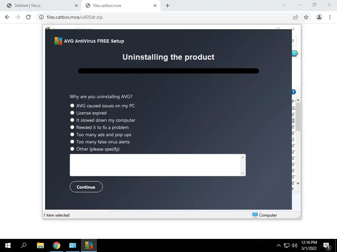This screenshot has height=252, width=337.
Task: Switch to the files.catbox.moe tab
Action: (120, 6)
